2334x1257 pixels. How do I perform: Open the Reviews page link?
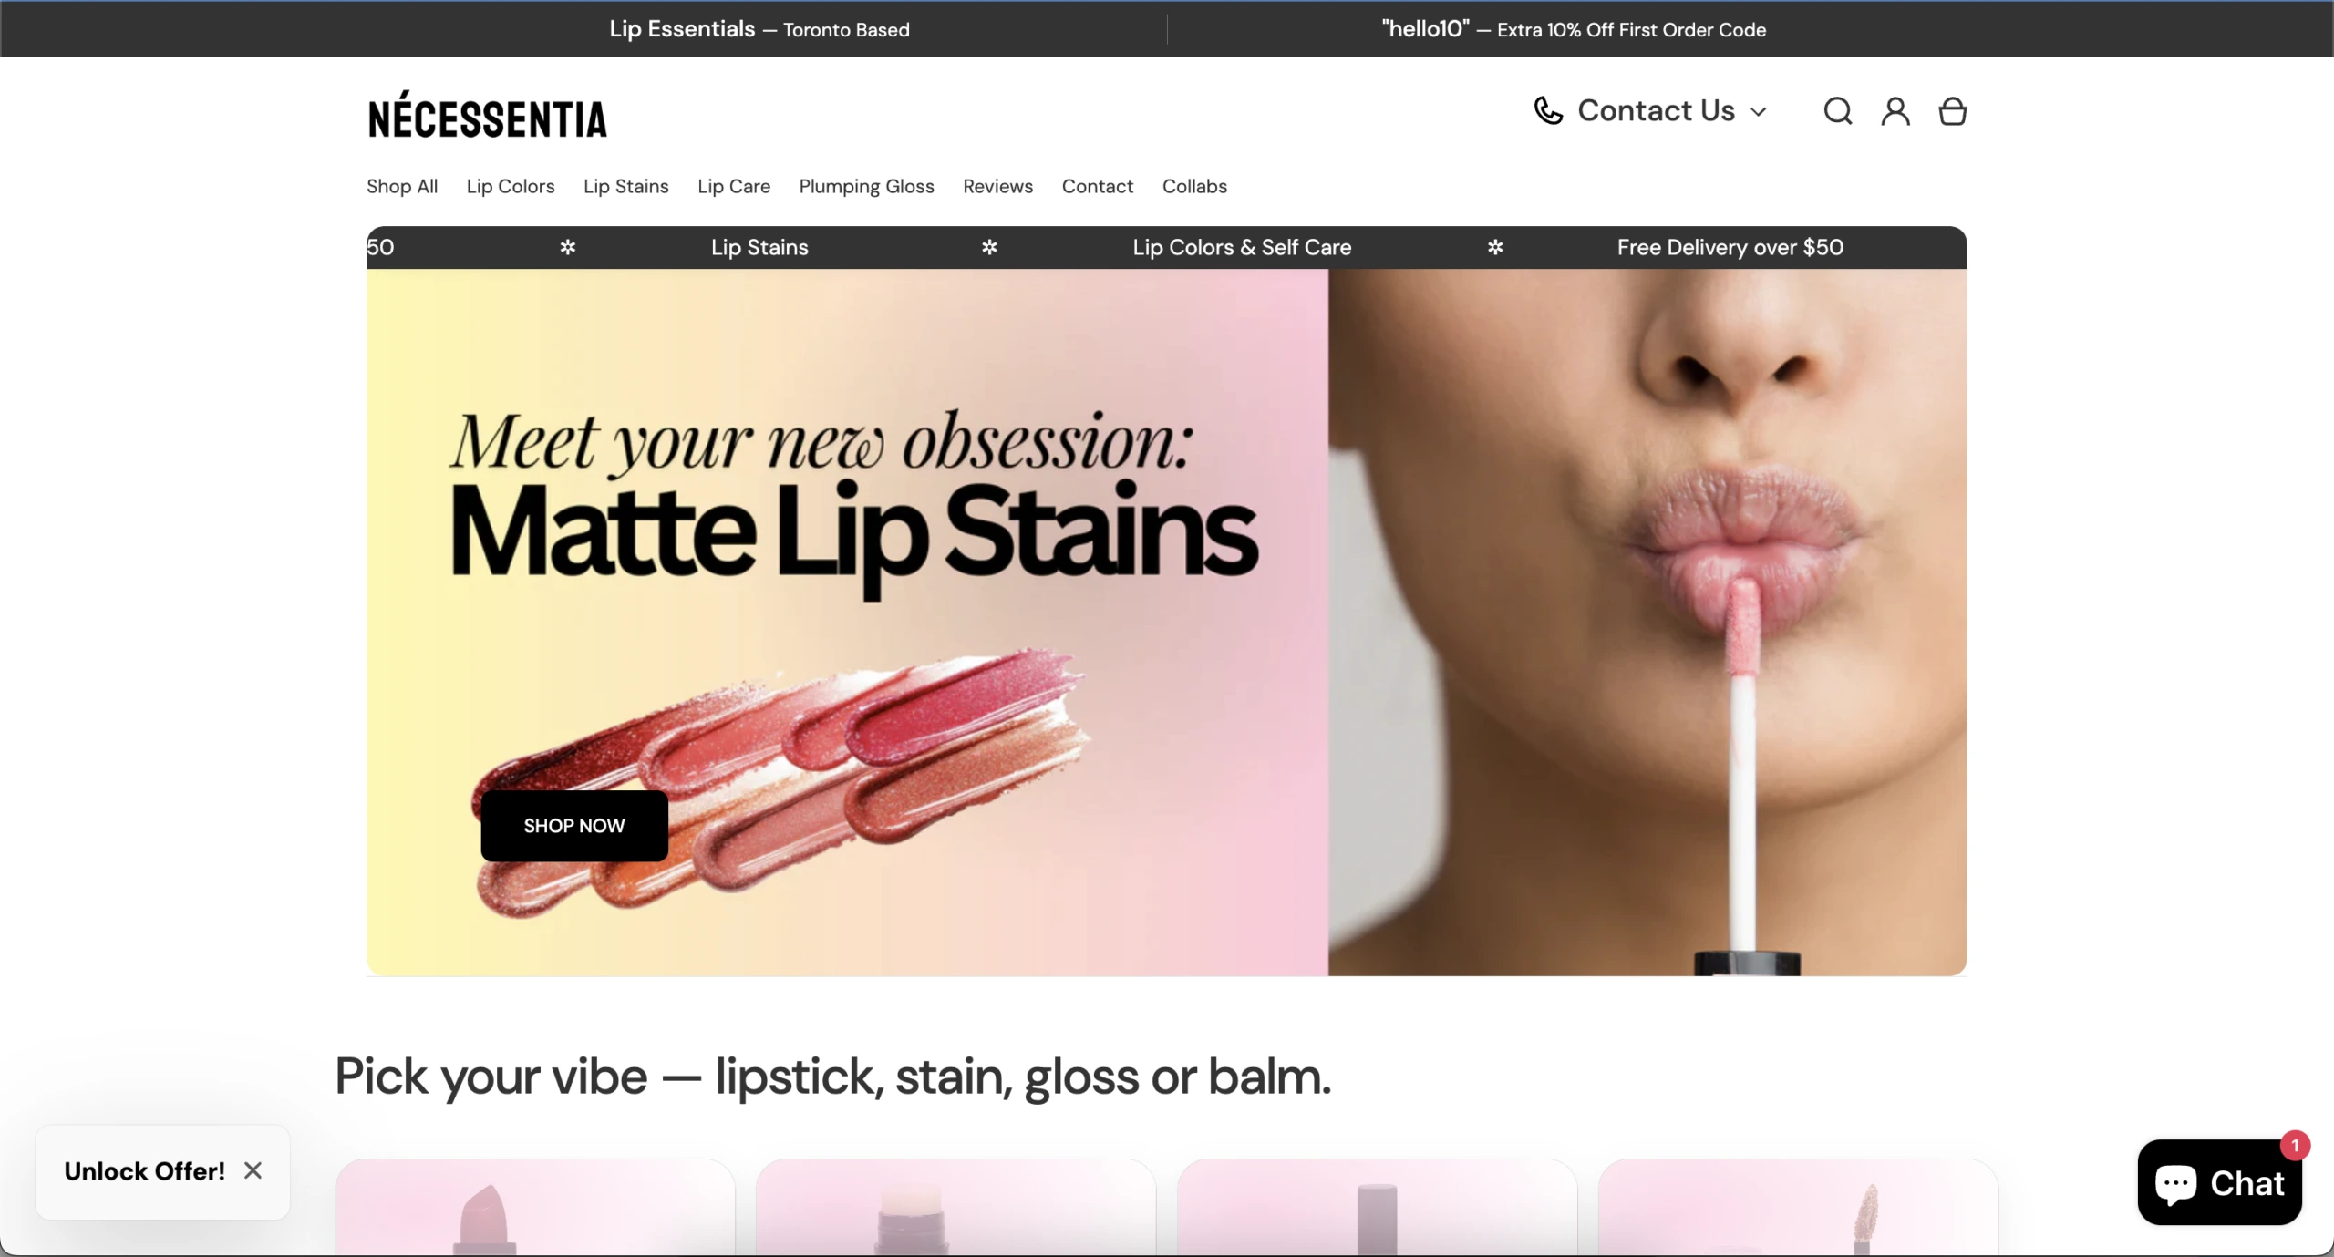click(x=997, y=186)
